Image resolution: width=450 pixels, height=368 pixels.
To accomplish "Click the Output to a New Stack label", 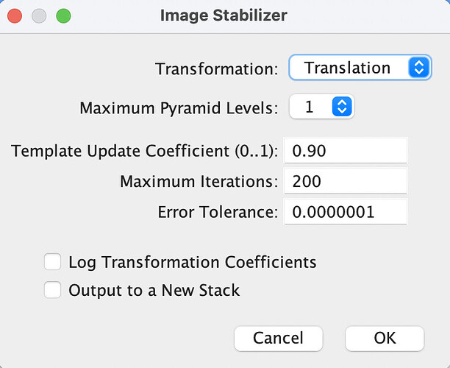I will 154,290.
